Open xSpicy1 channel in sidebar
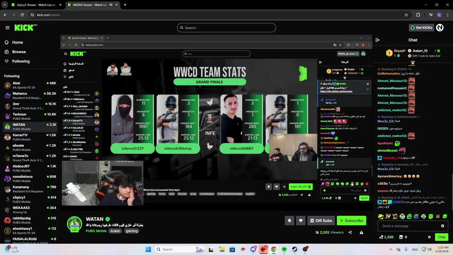Image resolution: width=453 pixels, height=255 pixels. (30, 199)
